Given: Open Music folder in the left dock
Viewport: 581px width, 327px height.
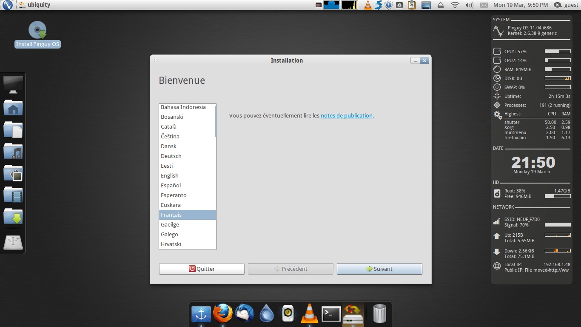Looking at the screenshot, I should pyautogui.click(x=13, y=151).
